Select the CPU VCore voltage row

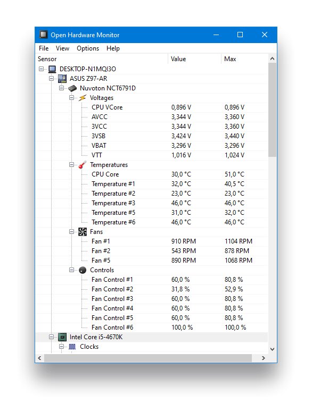pyautogui.click(x=152, y=107)
